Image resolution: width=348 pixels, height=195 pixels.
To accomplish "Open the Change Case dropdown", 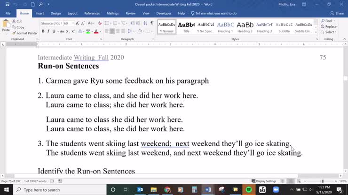I will (x=91, y=23).
